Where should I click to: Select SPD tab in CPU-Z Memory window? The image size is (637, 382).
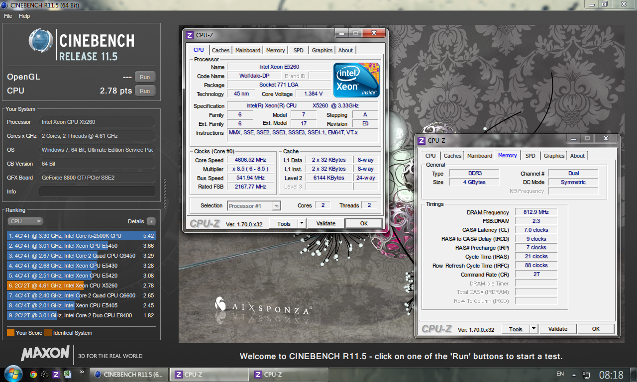pos(531,156)
